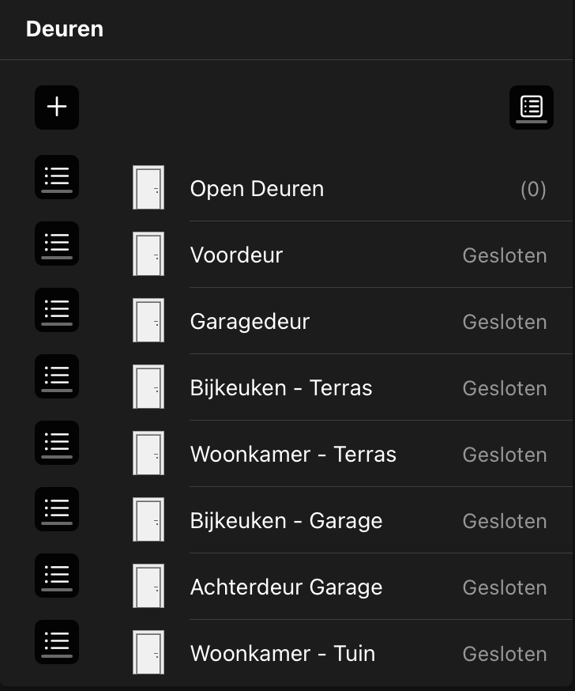Click the (0) open doors count
The image size is (575, 691).
click(533, 190)
